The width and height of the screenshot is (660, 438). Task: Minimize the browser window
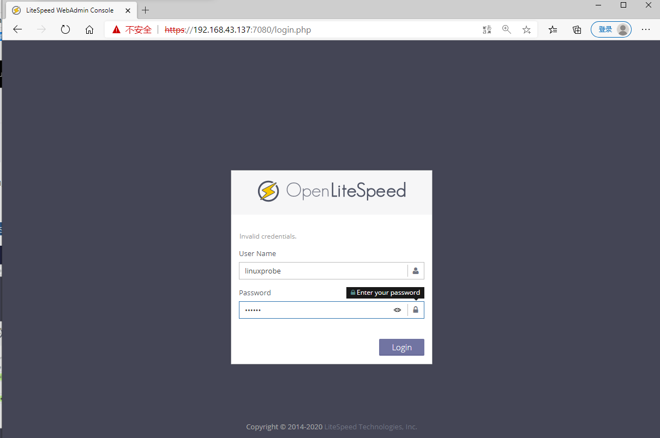(599, 5)
